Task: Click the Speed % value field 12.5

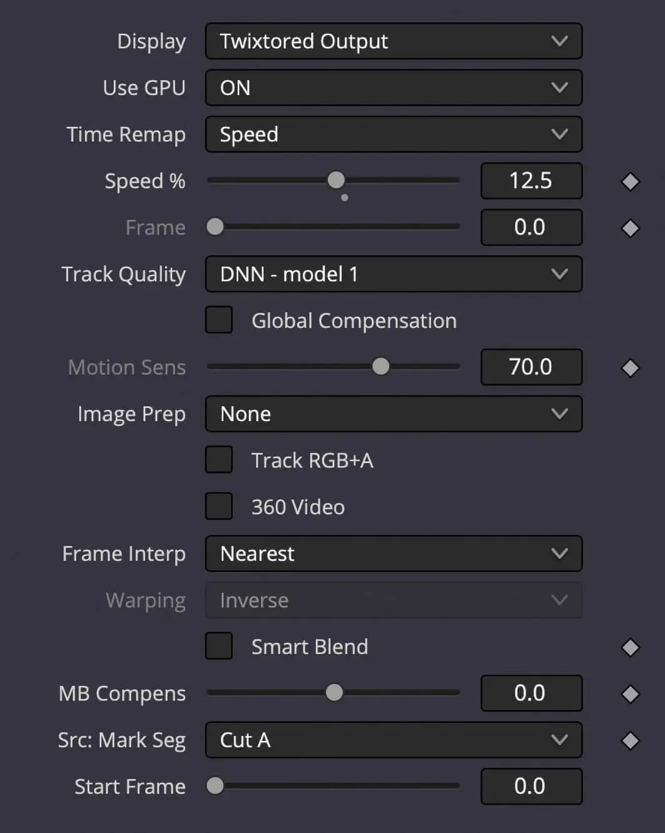Action: tap(531, 181)
